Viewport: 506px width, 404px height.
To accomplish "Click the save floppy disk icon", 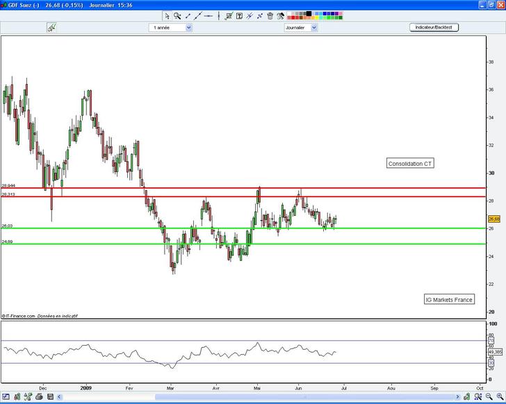I will tap(50, 397).
